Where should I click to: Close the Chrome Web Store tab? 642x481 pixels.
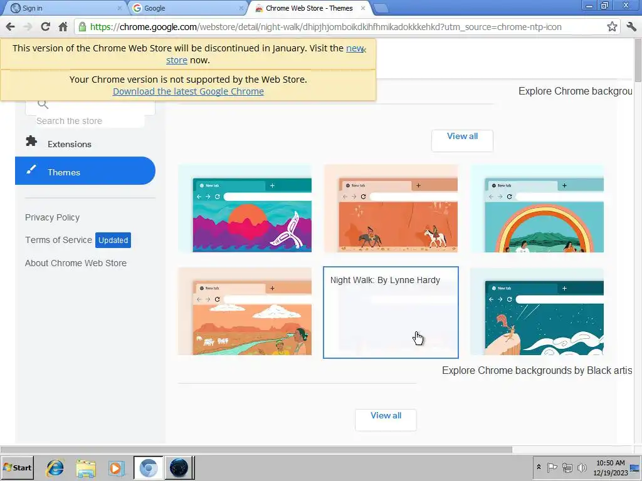coord(363,8)
